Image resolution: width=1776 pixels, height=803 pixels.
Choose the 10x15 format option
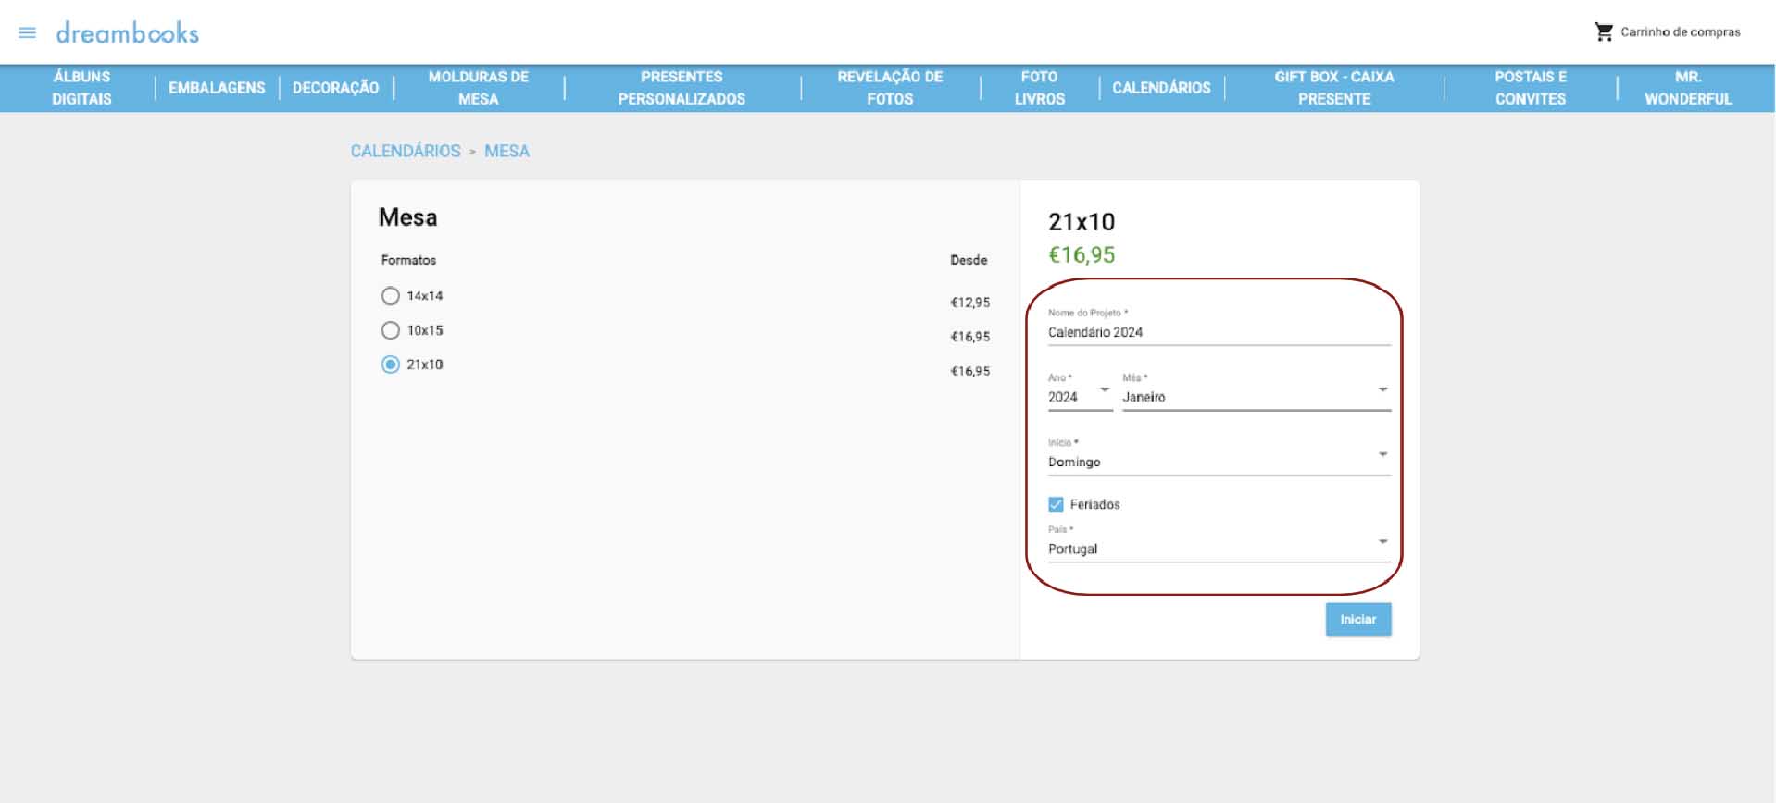pos(391,330)
